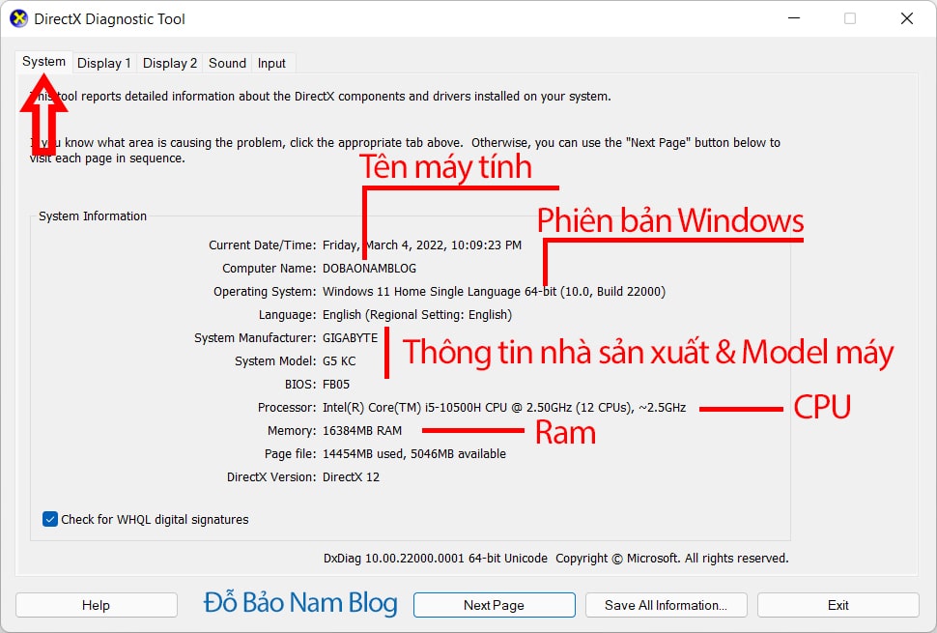Close the DirectX Diagnostic Tool window
937x633 pixels.
point(906,18)
